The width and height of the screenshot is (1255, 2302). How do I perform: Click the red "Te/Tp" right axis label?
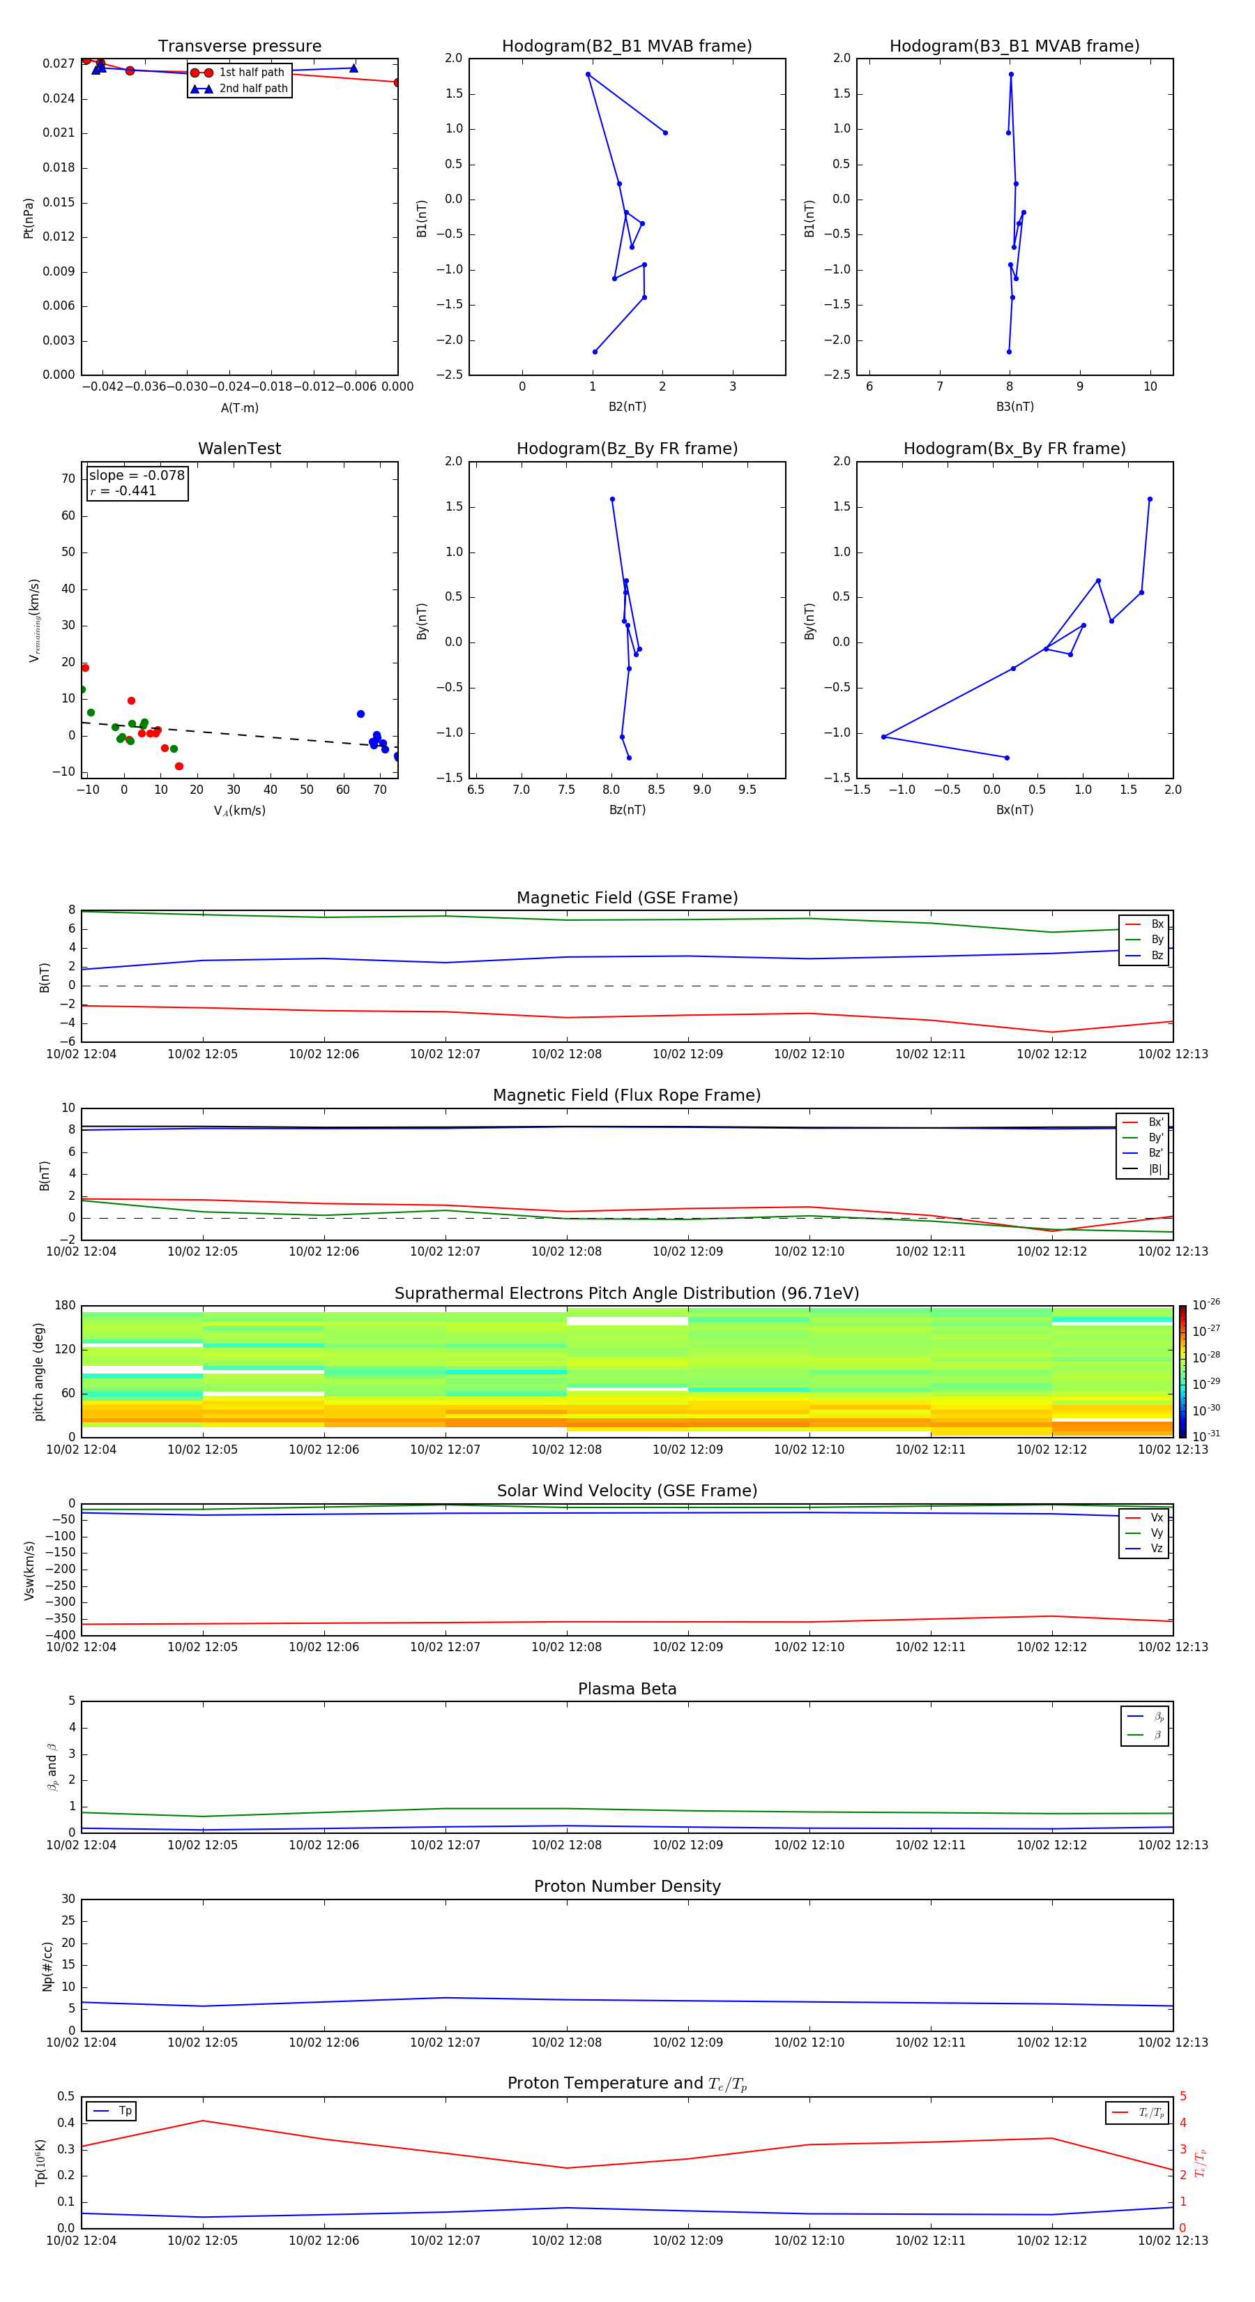1200,2163
